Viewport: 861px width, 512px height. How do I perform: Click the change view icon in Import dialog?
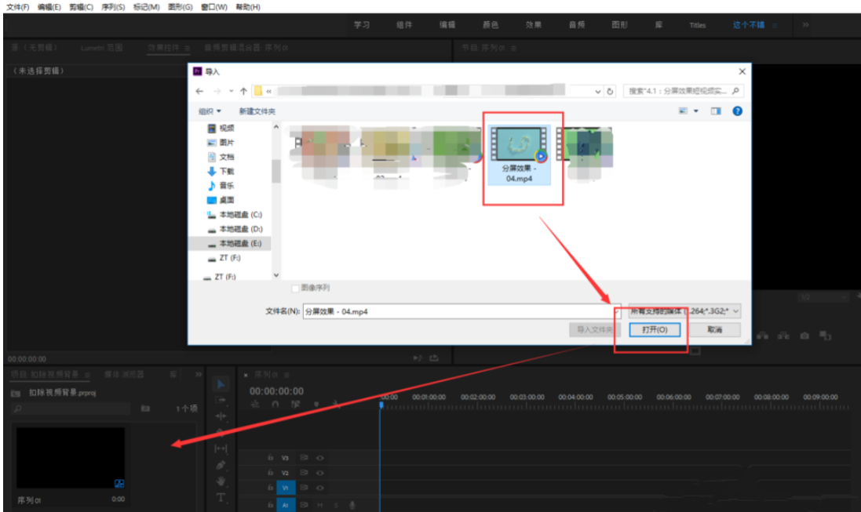click(683, 111)
